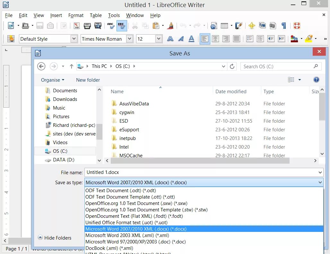Click the Date modified column header
The width and height of the screenshot is (330, 254).
(x=231, y=92)
